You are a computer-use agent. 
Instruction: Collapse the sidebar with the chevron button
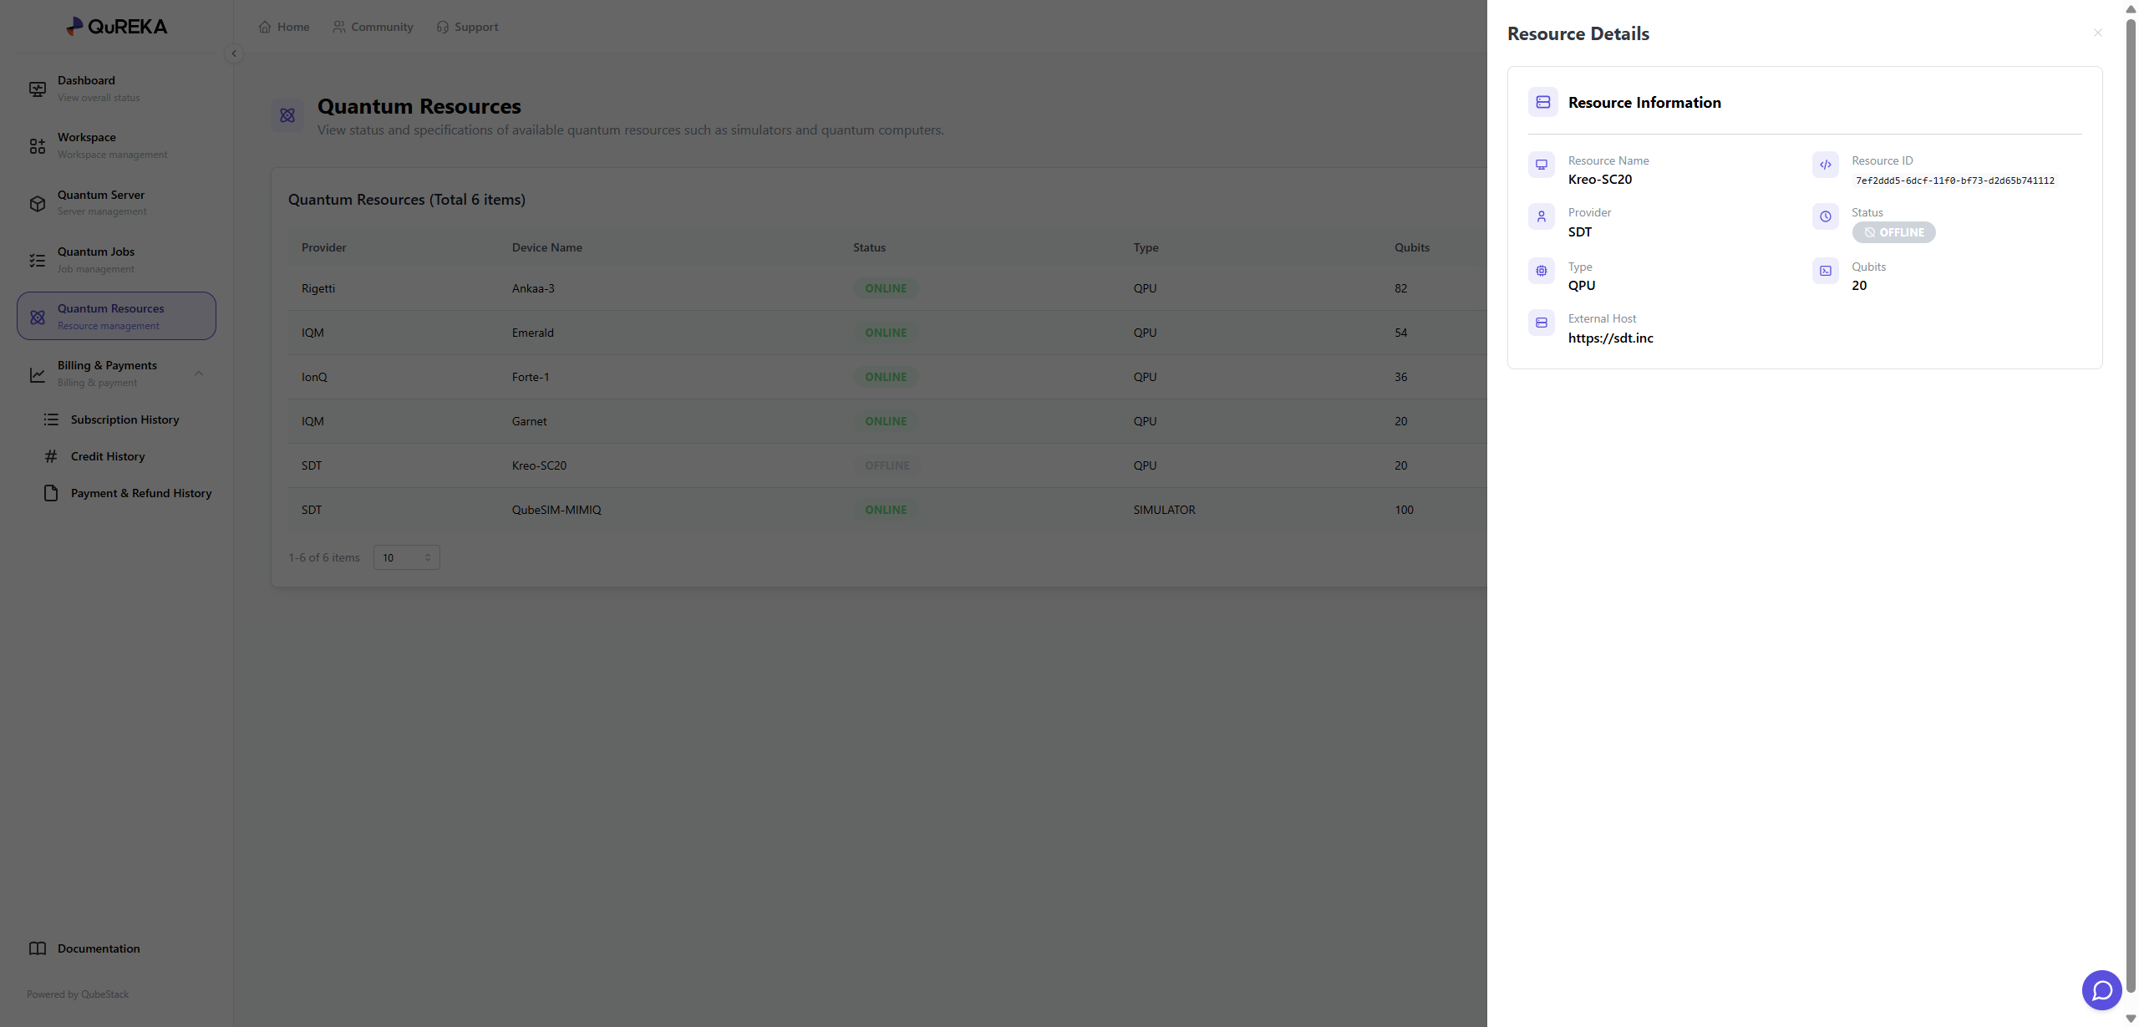click(x=234, y=53)
